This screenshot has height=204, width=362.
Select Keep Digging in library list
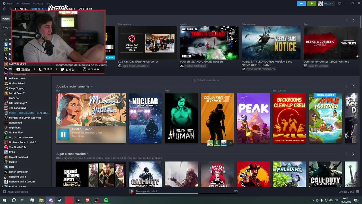[x=16, y=88]
